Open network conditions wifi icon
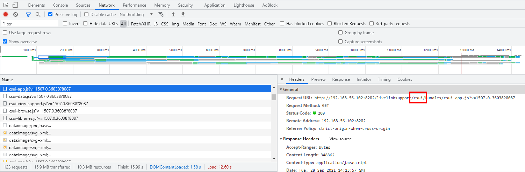This screenshot has height=172, width=525. click(x=161, y=14)
